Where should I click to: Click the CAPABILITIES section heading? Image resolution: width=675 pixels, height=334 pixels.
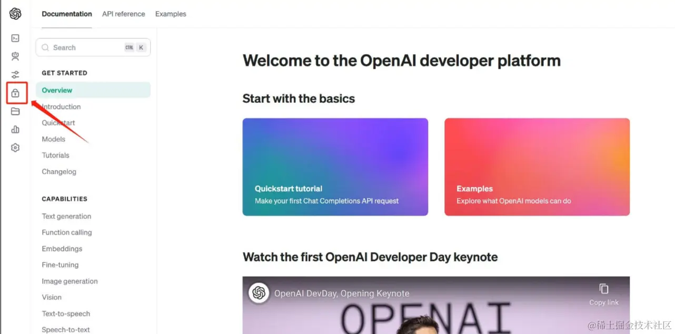64,199
